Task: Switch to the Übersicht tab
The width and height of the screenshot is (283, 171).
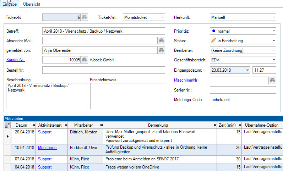Action: click(32, 4)
